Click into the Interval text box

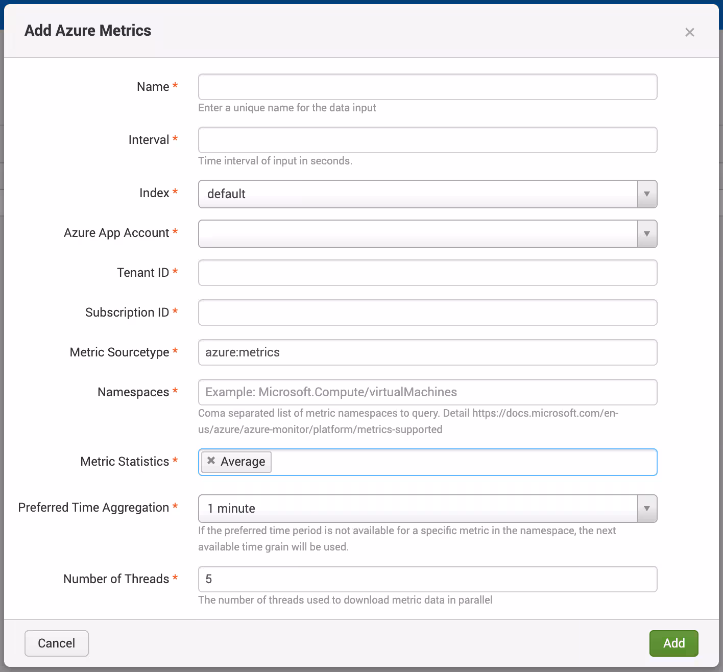(x=427, y=140)
